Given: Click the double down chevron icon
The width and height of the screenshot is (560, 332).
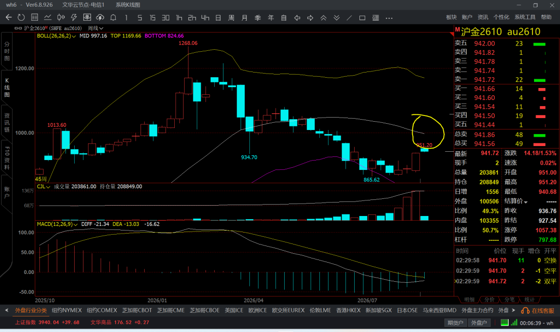Looking at the screenshot, I should coord(337,18).
